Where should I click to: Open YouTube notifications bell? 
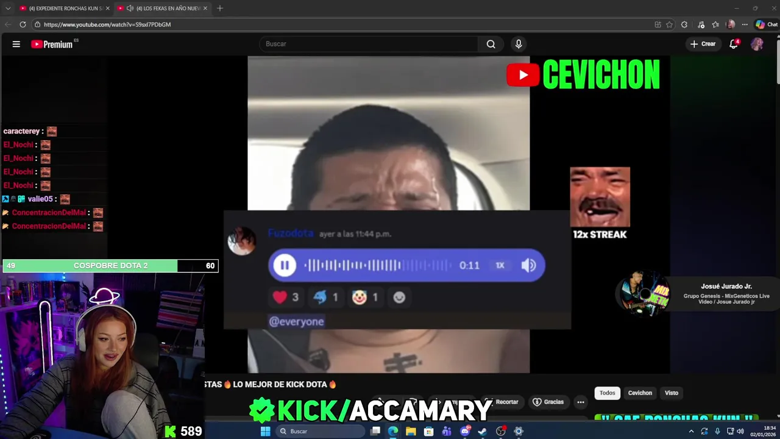[734, 44]
